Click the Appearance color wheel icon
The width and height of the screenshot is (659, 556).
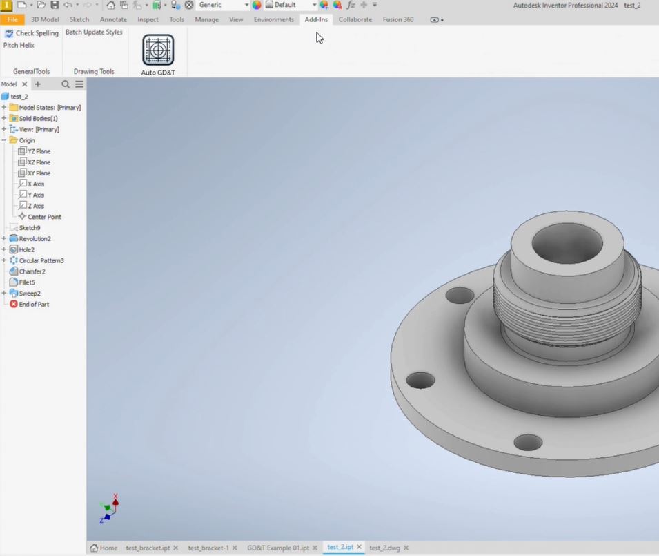pos(257,5)
